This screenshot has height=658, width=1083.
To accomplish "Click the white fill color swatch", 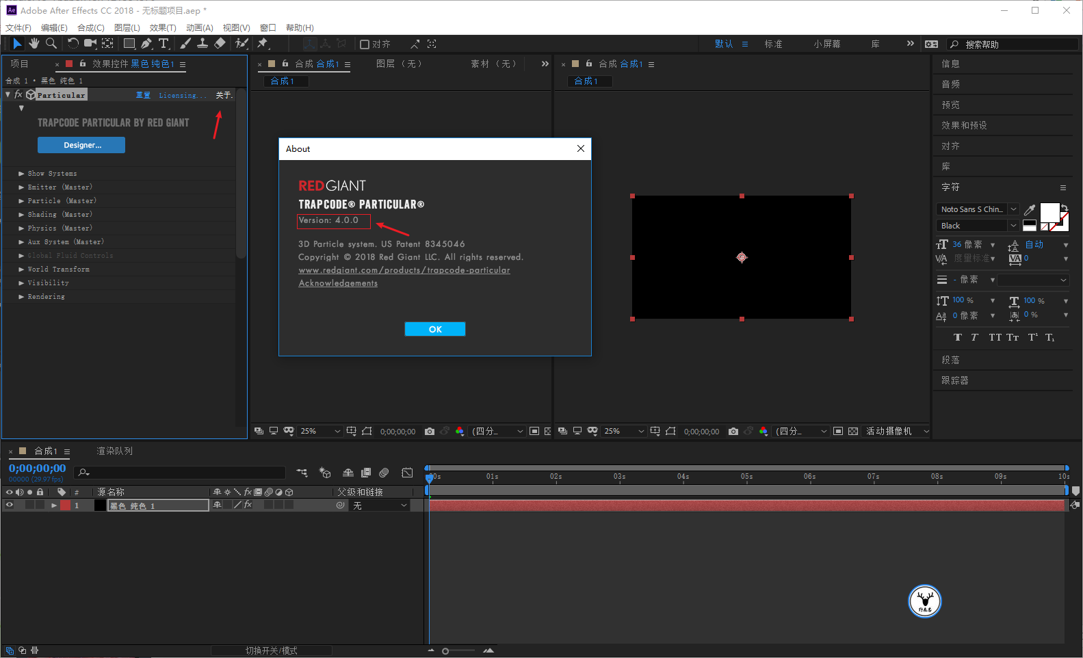I will point(1049,213).
